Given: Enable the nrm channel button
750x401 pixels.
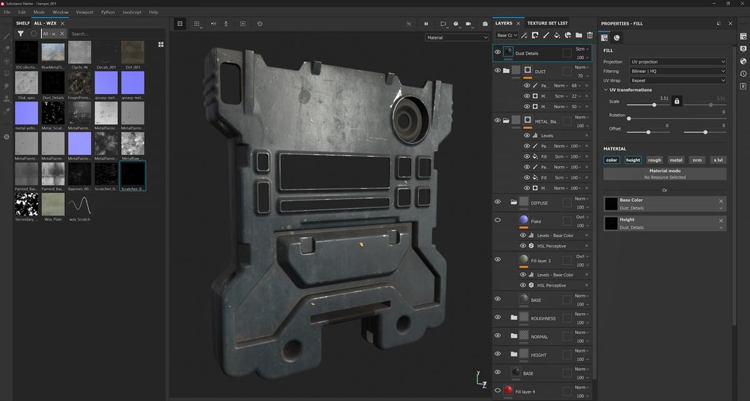Looking at the screenshot, I should [697, 160].
